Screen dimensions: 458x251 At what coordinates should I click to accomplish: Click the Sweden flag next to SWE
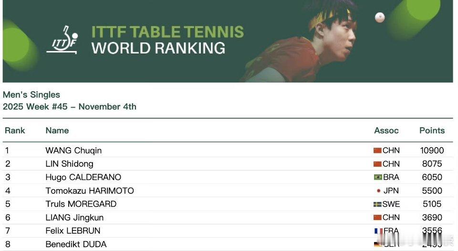point(377,204)
